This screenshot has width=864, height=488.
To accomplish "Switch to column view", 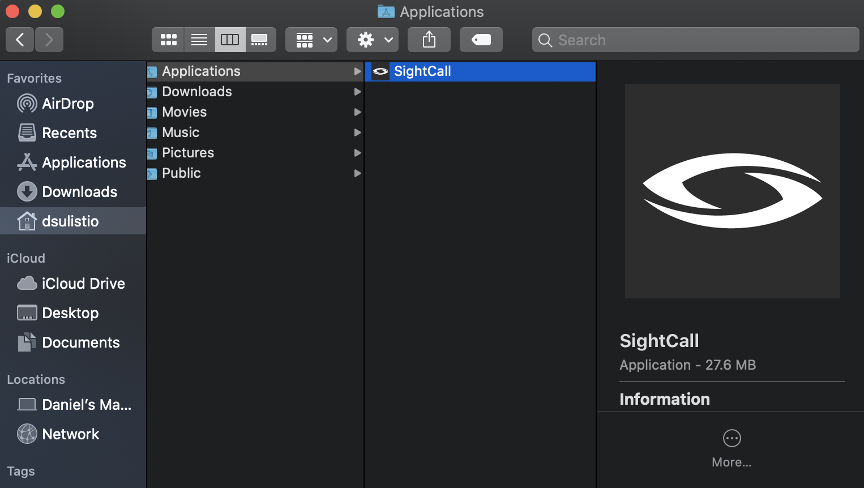I will click(230, 40).
